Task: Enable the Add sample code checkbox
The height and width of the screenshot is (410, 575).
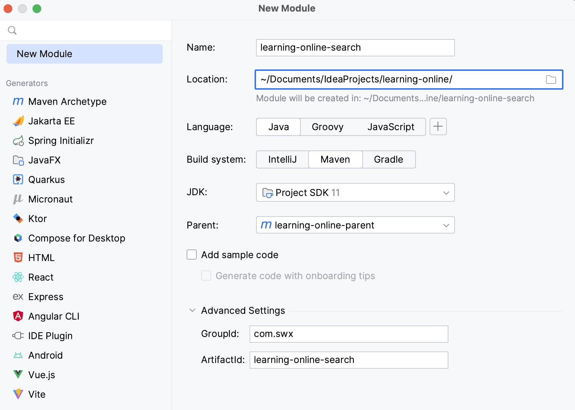Action: (192, 255)
